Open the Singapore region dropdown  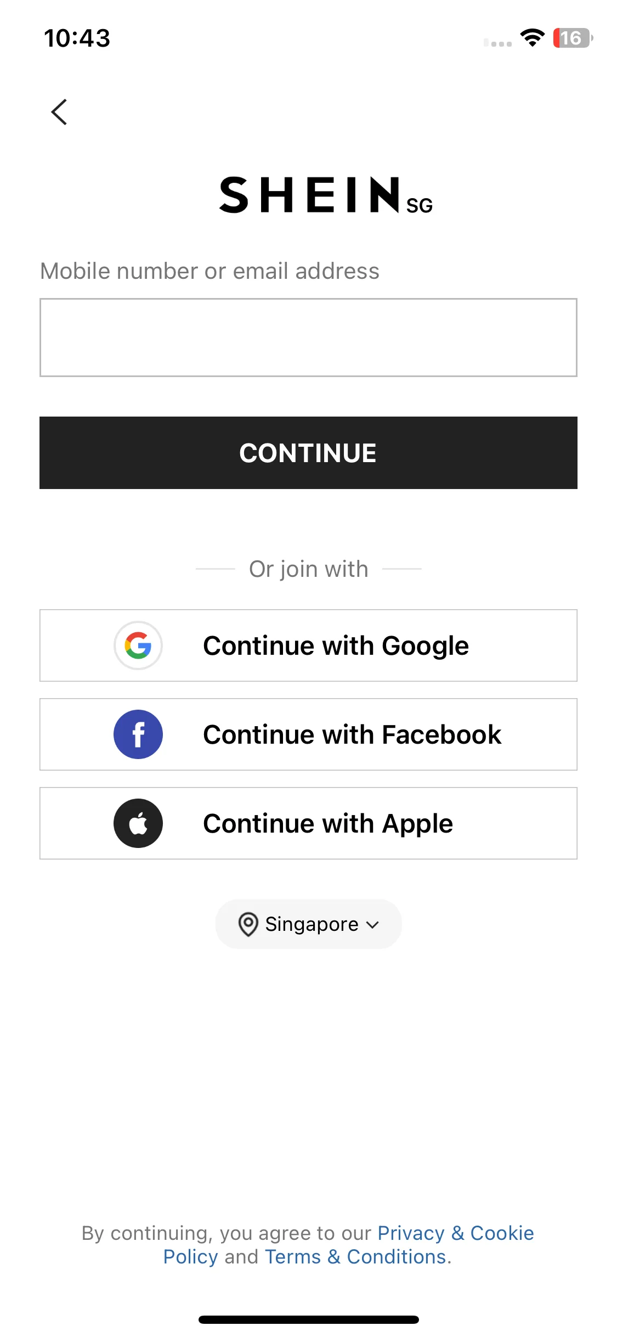click(x=308, y=924)
